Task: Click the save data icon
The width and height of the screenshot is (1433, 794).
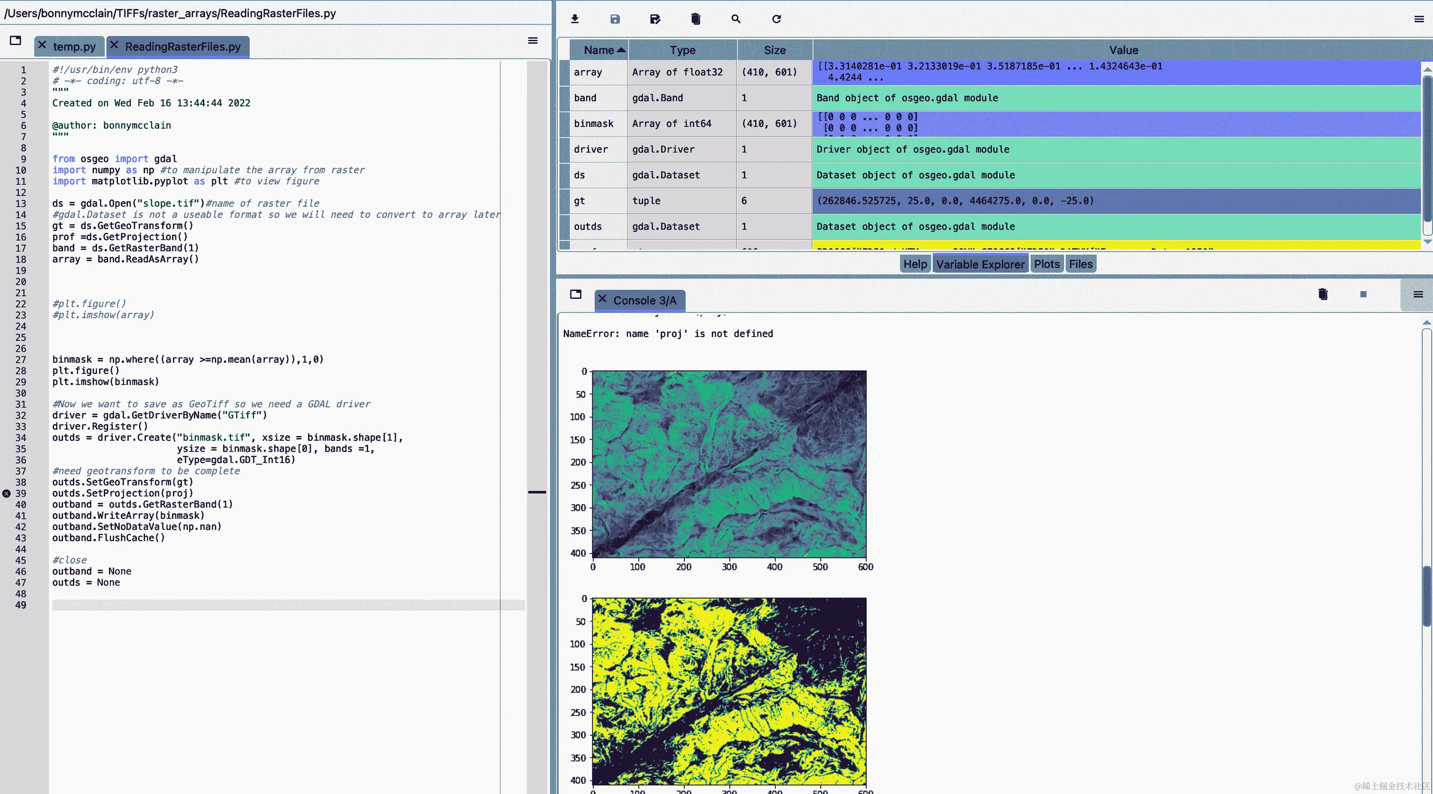Action: (615, 19)
